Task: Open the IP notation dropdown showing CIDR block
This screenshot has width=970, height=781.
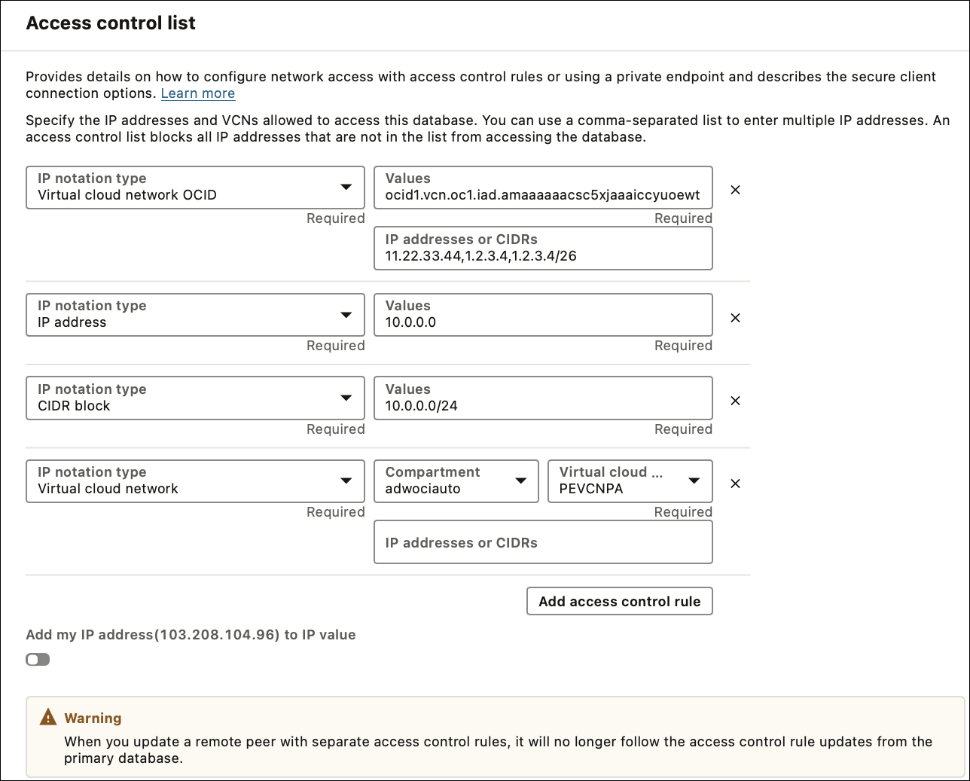Action: coord(195,398)
